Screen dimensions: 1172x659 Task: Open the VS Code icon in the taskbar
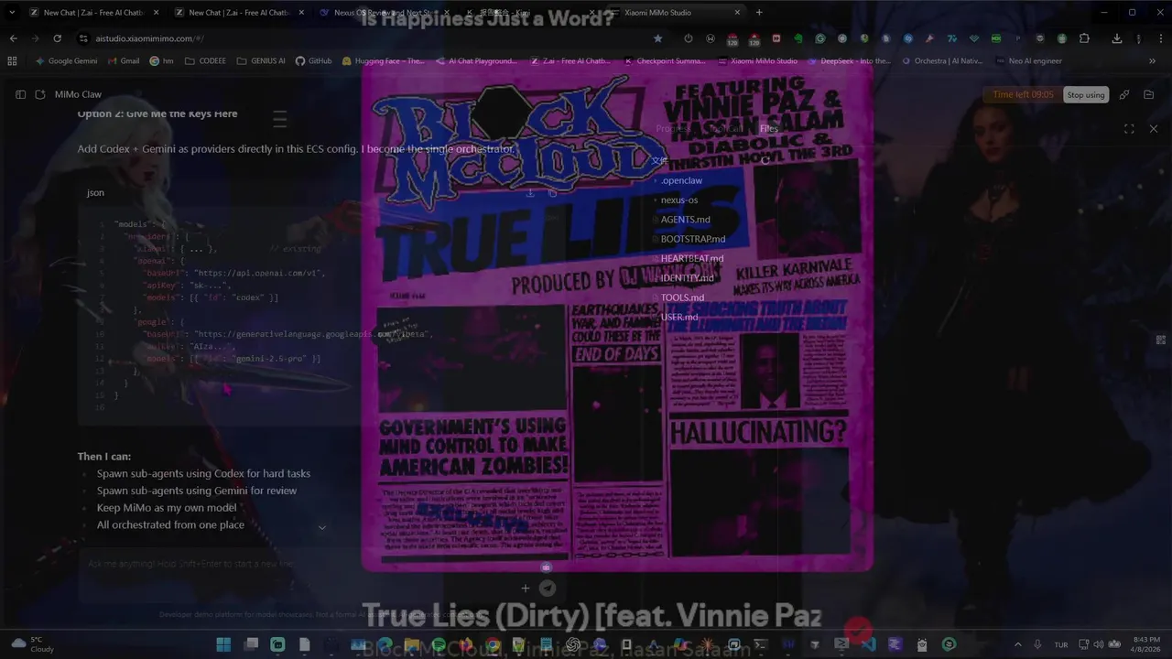[x=868, y=644]
